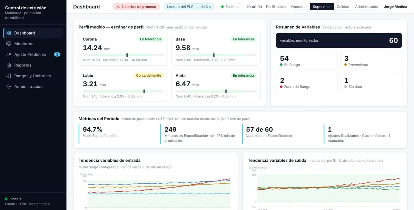Click the variables monitoreadas 60 banner
This screenshot has height=210, width=414.
coord(339,40)
